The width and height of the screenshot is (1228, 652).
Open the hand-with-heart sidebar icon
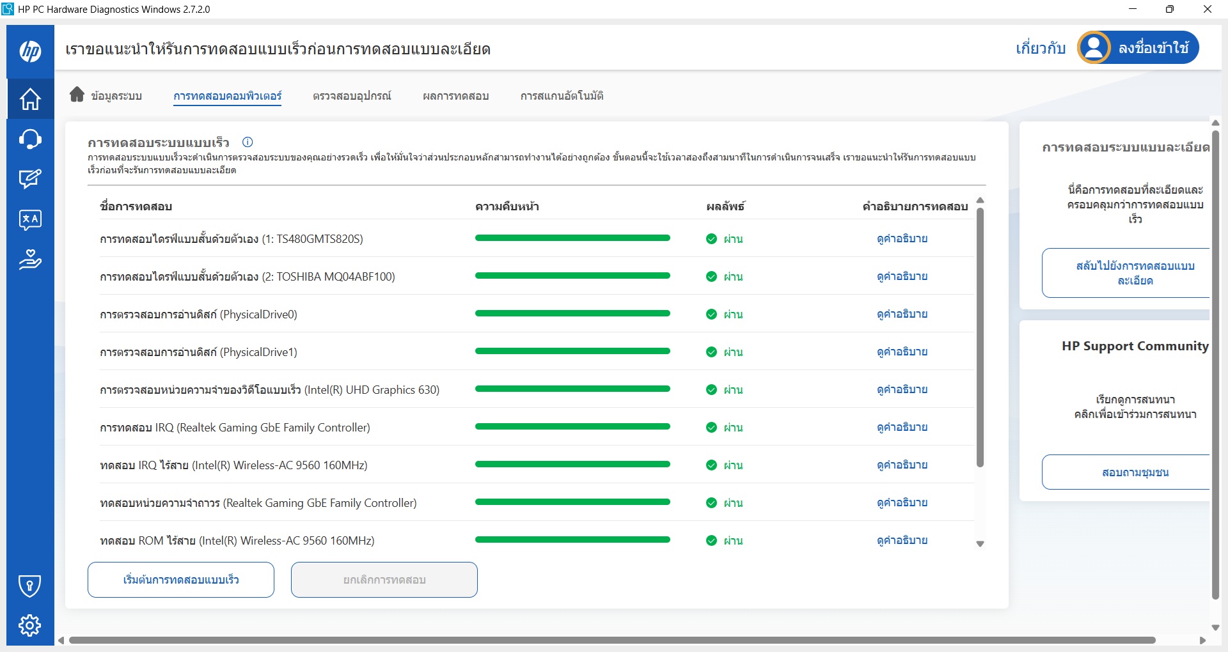pos(30,260)
